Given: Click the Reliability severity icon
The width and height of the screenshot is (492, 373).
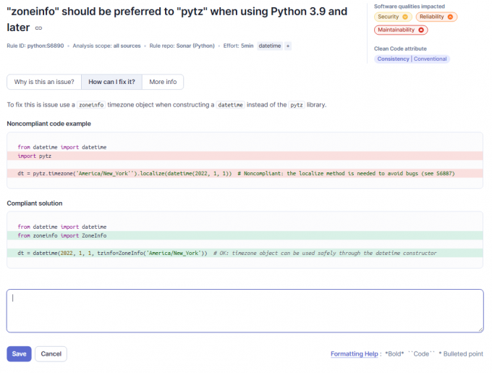Looking at the screenshot, I should [x=450, y=17].
